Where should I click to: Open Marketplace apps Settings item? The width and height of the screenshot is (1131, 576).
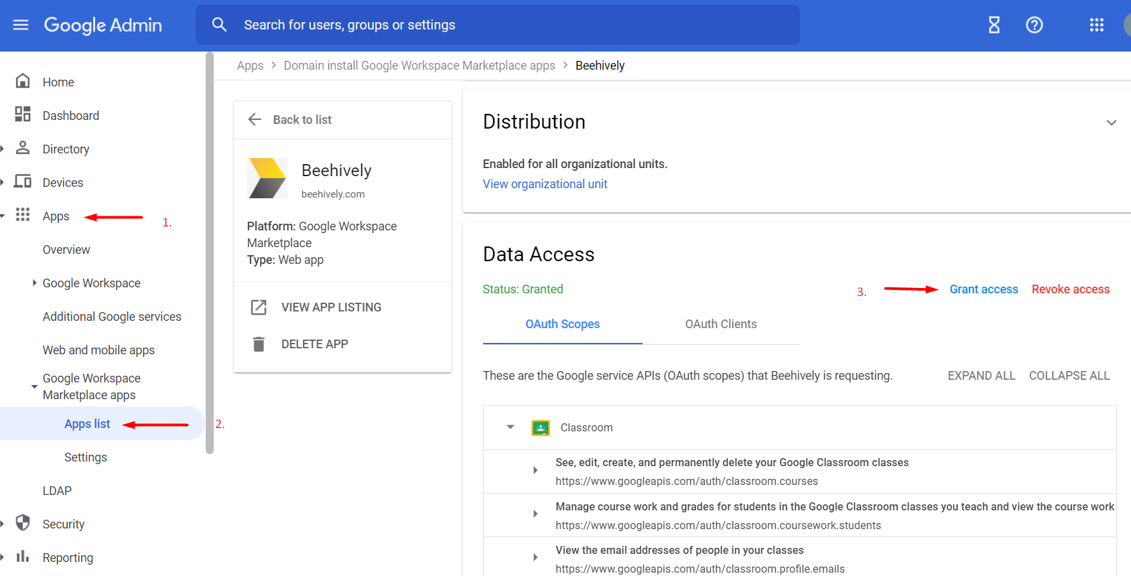[x=86, y=457]
